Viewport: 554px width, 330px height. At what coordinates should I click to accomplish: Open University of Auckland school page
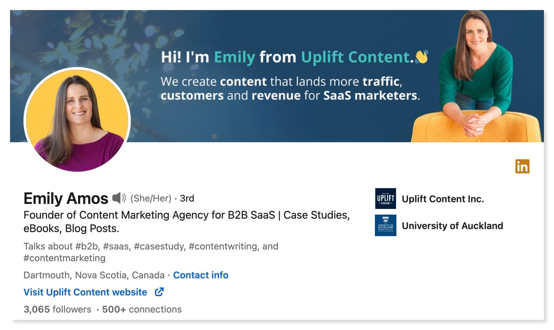[452, 226]
